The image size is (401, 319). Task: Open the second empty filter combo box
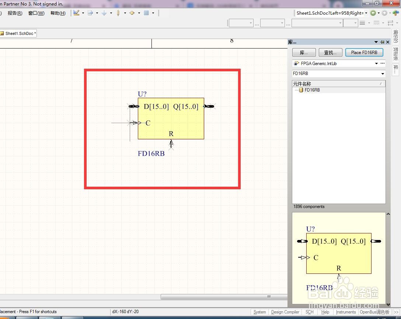click(272, 23)
